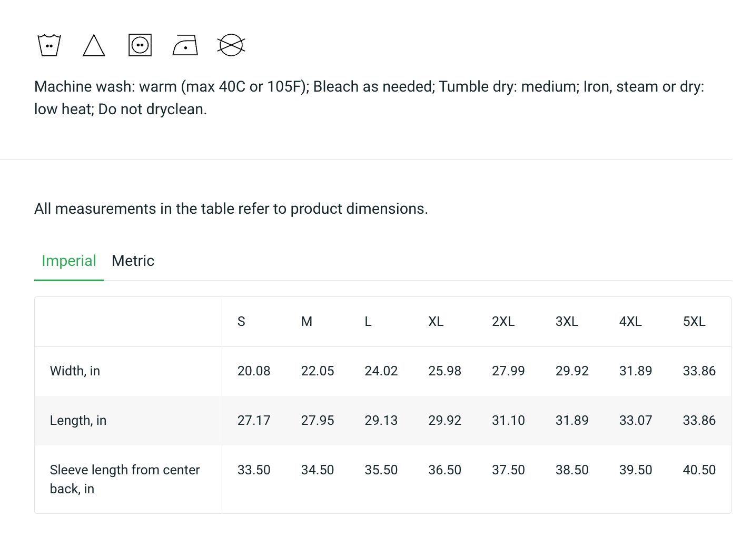Click sleeve length value 34.50
The height and width of the screenshot is (537, 751).
click(x=318, y=470)
